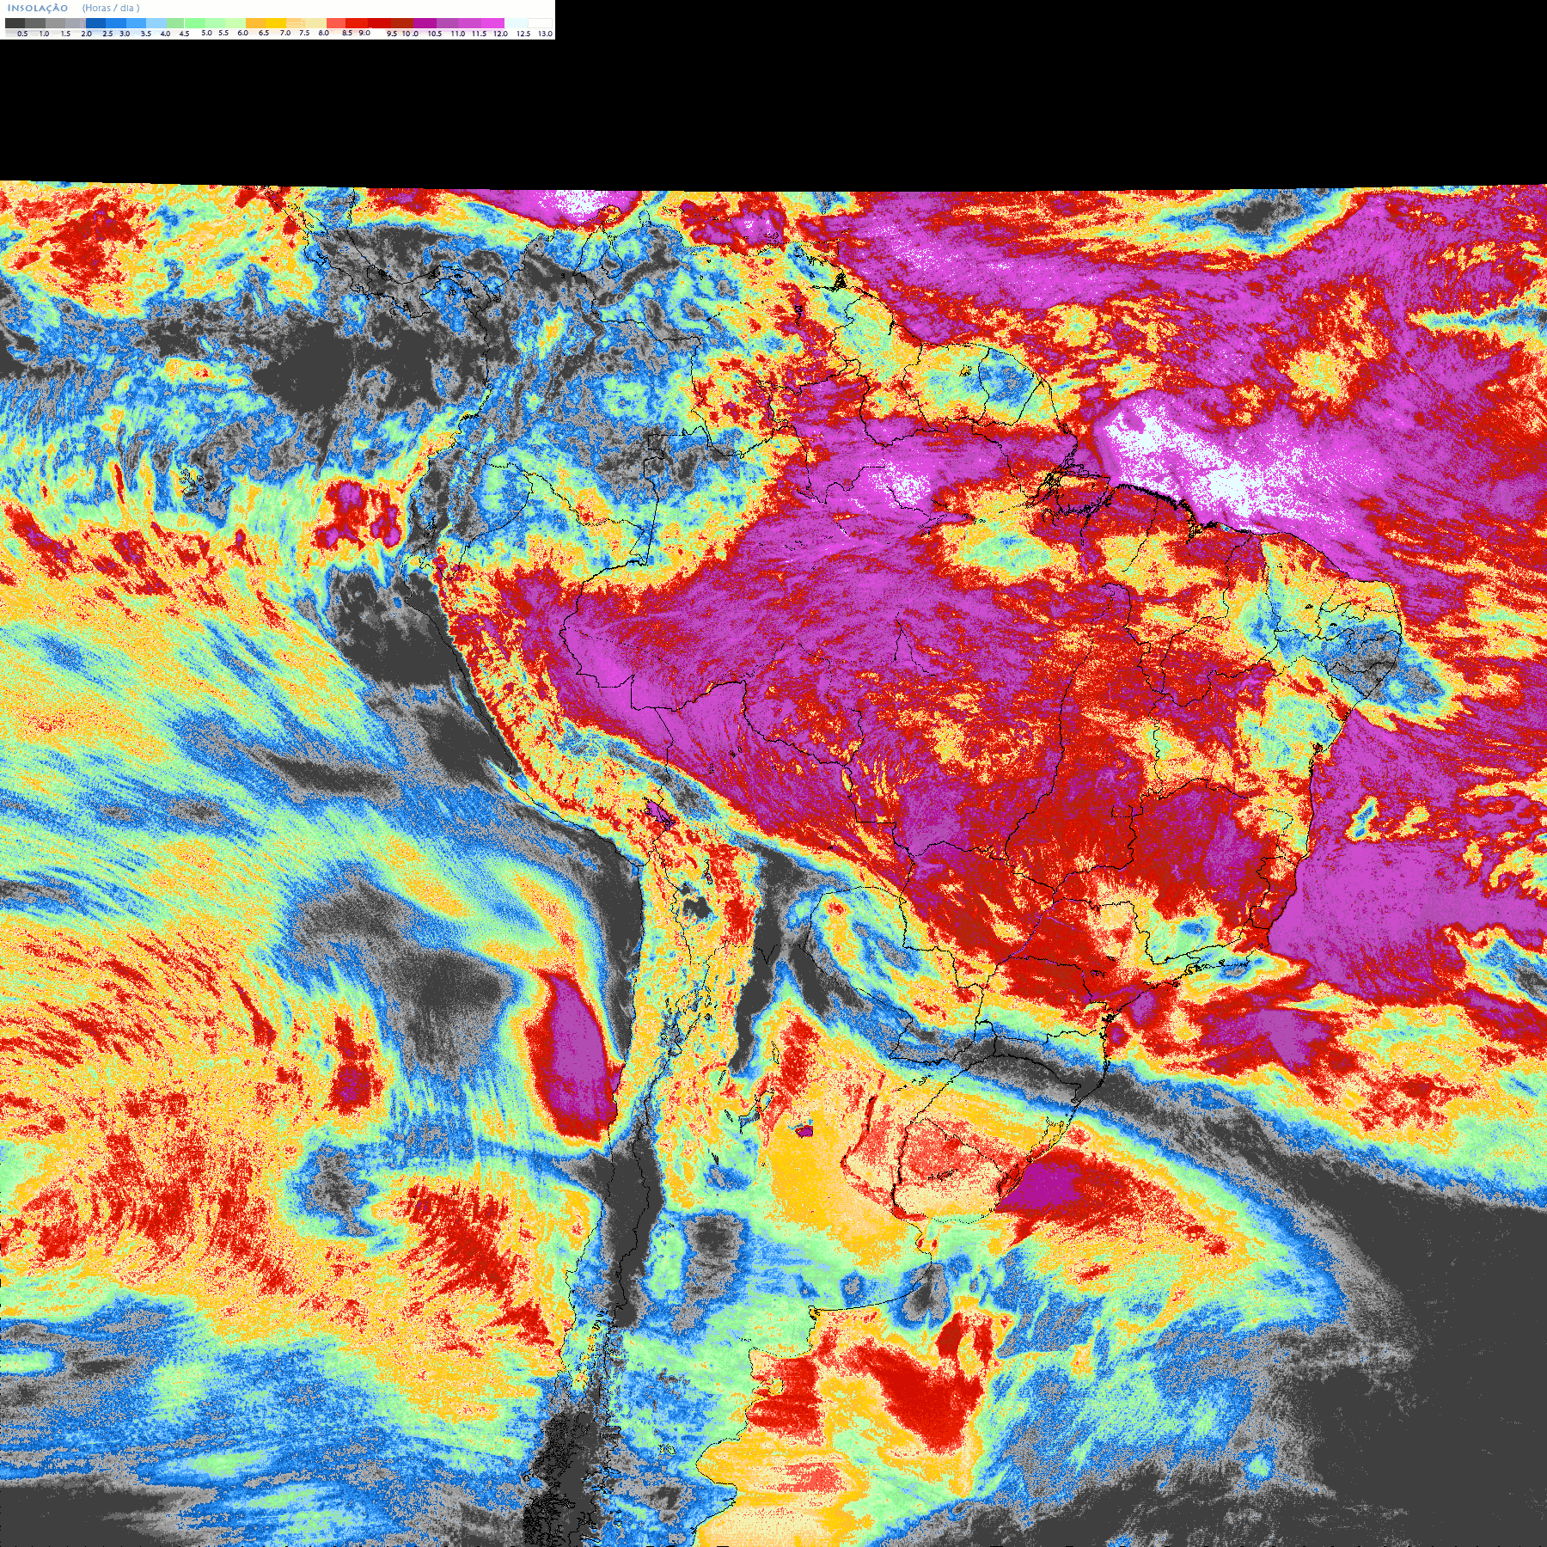
Task: Click the 1.0 legend value
Action: tap(44, 34)
